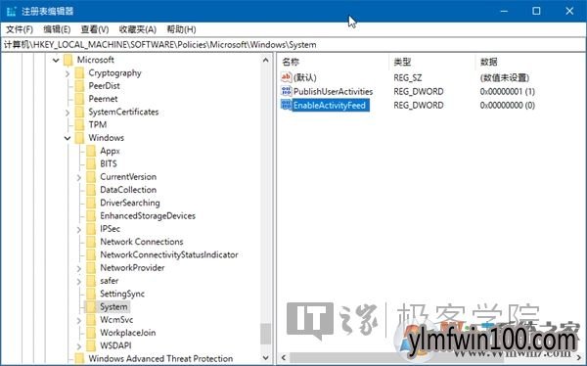This screenshot has width=587, height=366.
Task: Select the Appx folder icon
Action: (x=91, y=151)
